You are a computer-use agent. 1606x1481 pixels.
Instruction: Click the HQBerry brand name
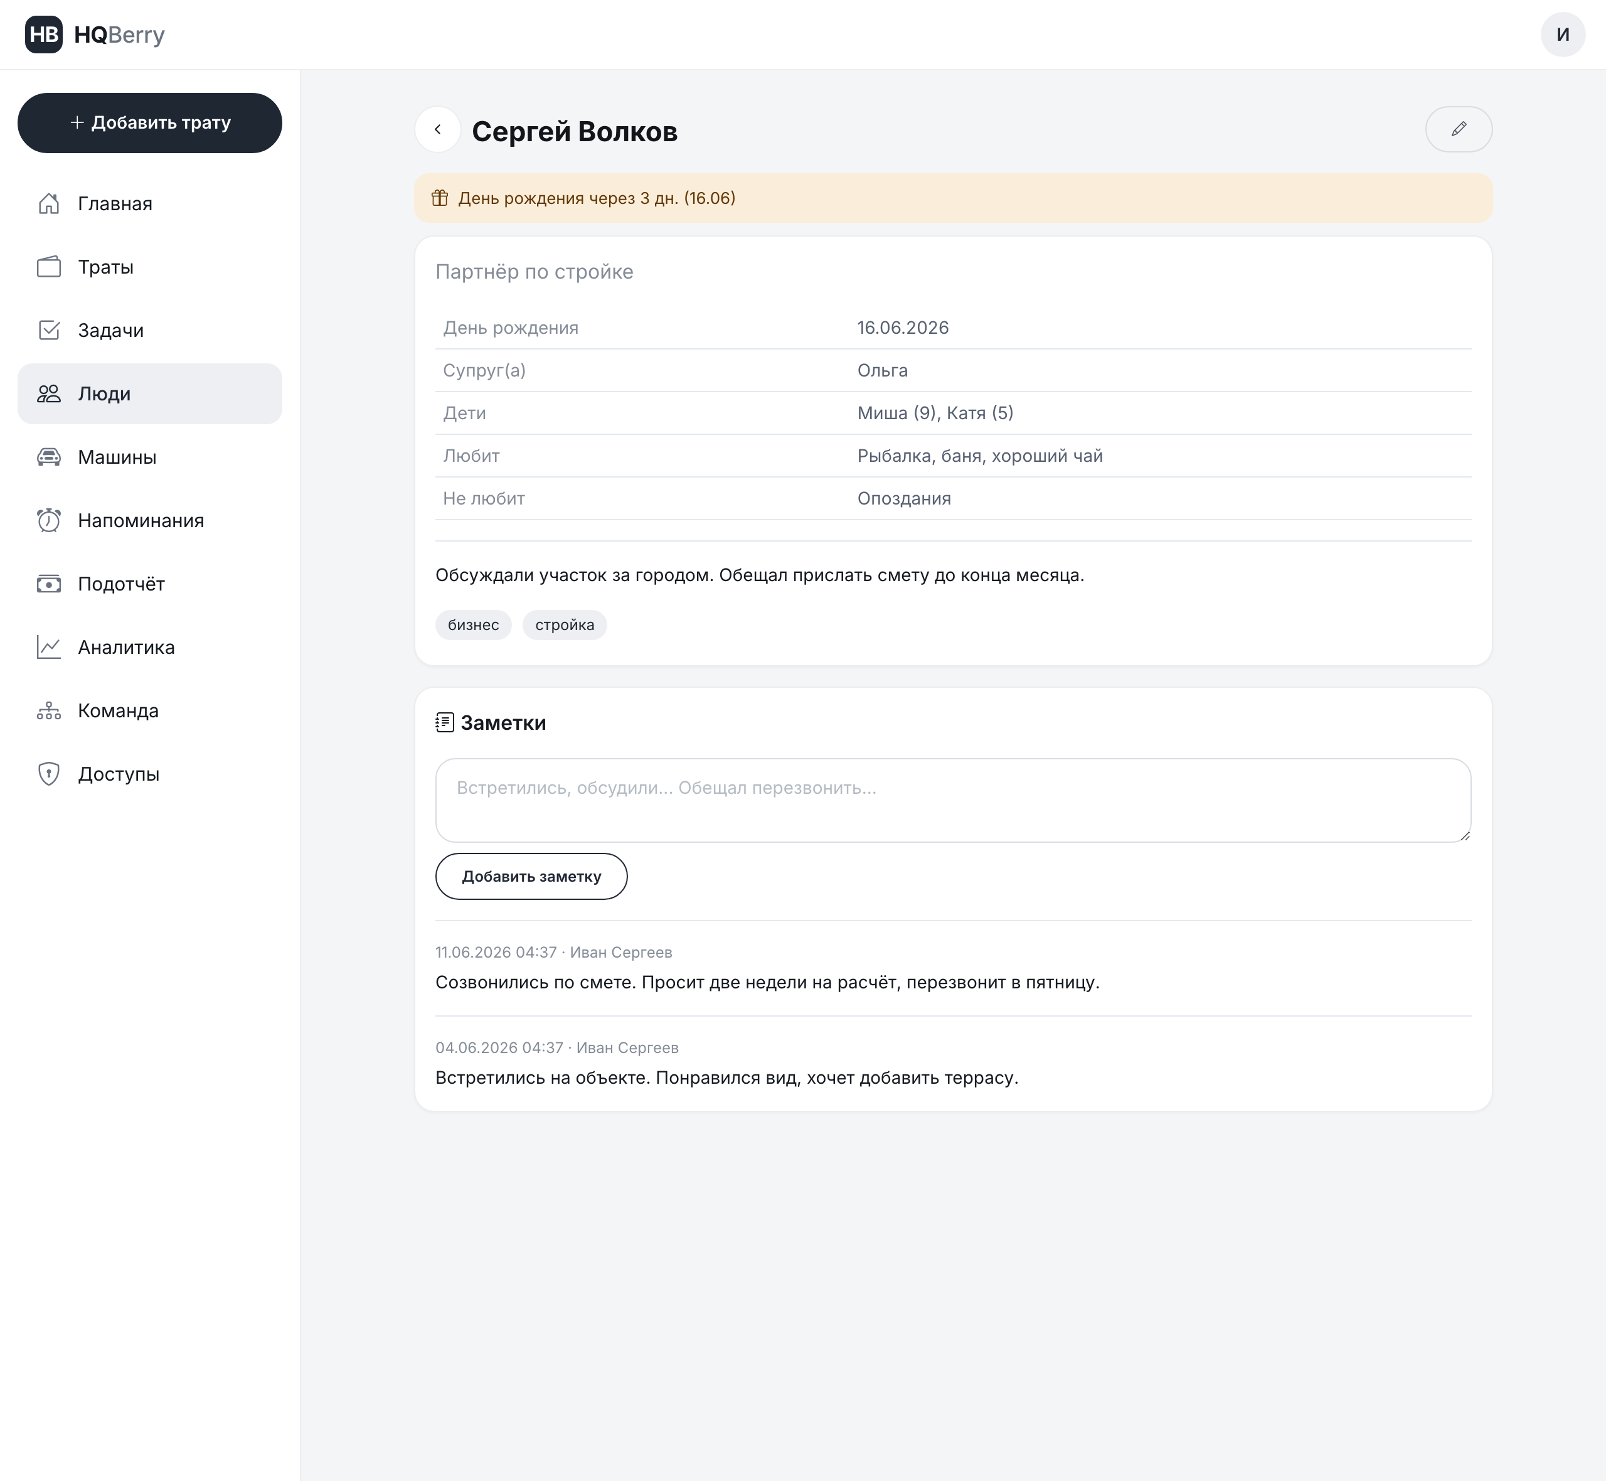[x=119, y=35]
